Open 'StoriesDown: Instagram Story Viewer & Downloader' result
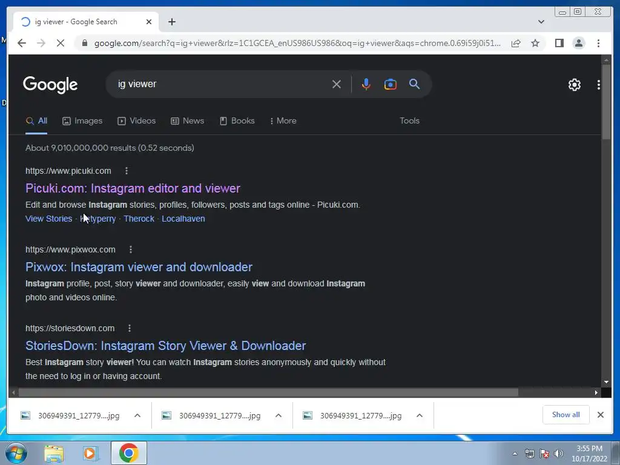Screen dimensions: 620x465 [x=166, y=346]
